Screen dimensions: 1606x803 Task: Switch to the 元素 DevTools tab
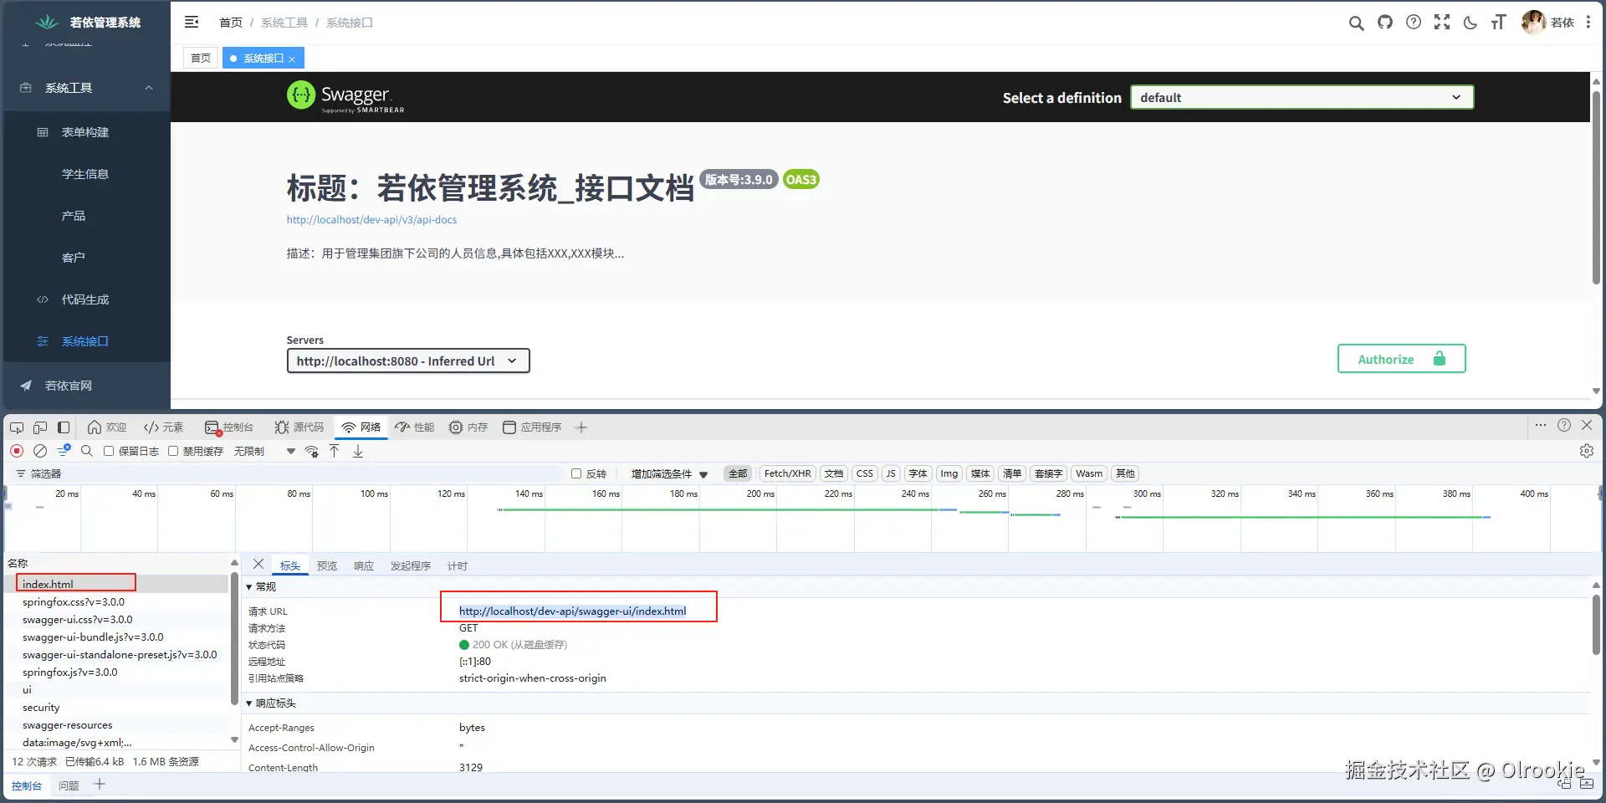(x=163, y=427)
